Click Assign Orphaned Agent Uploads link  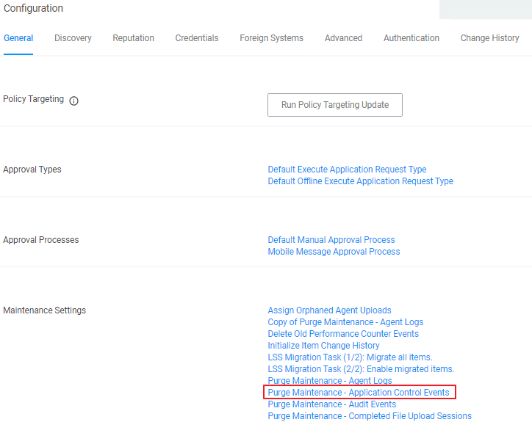(329, 310)
